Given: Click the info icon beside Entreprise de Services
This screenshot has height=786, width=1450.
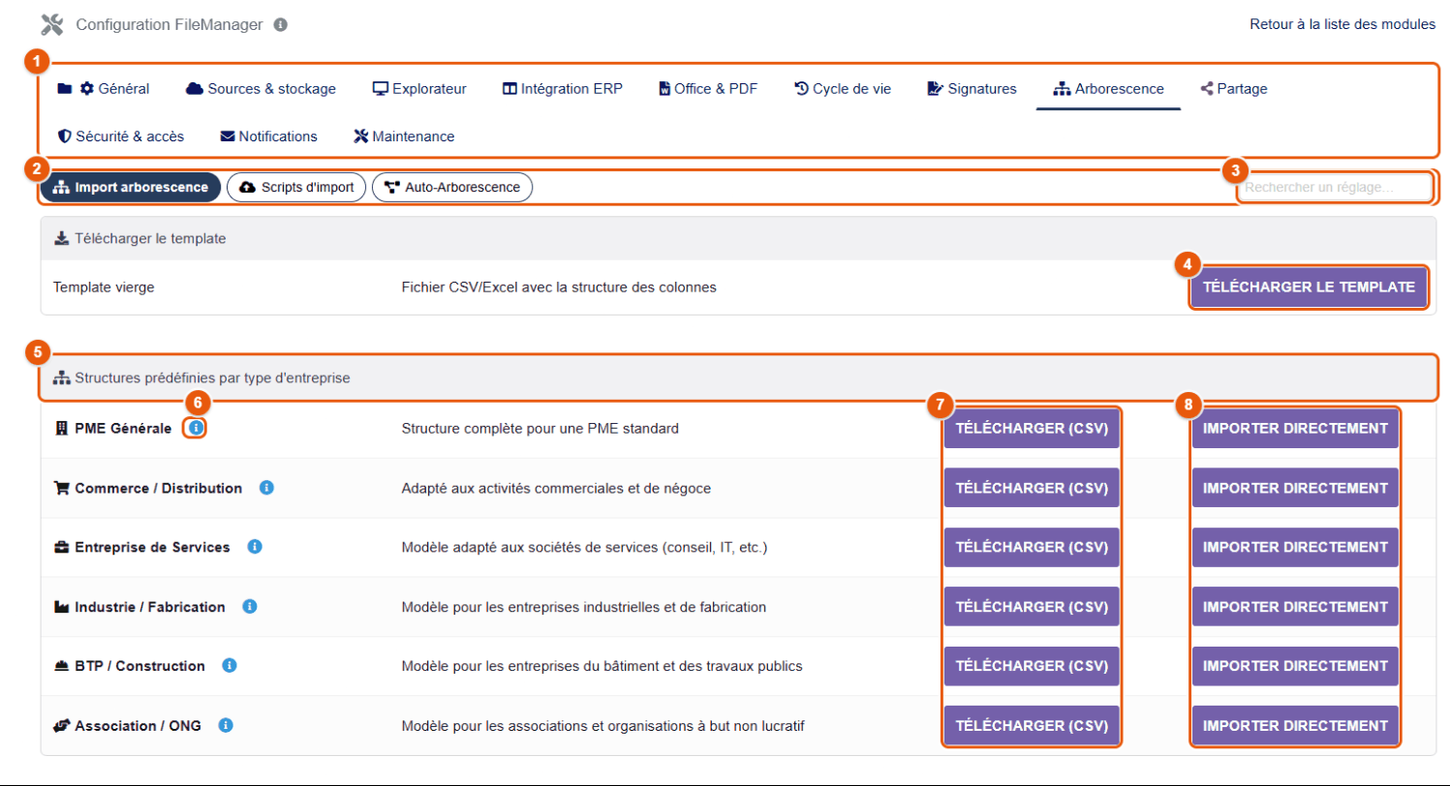Looking at the screenshot, I should click(255, 547).
